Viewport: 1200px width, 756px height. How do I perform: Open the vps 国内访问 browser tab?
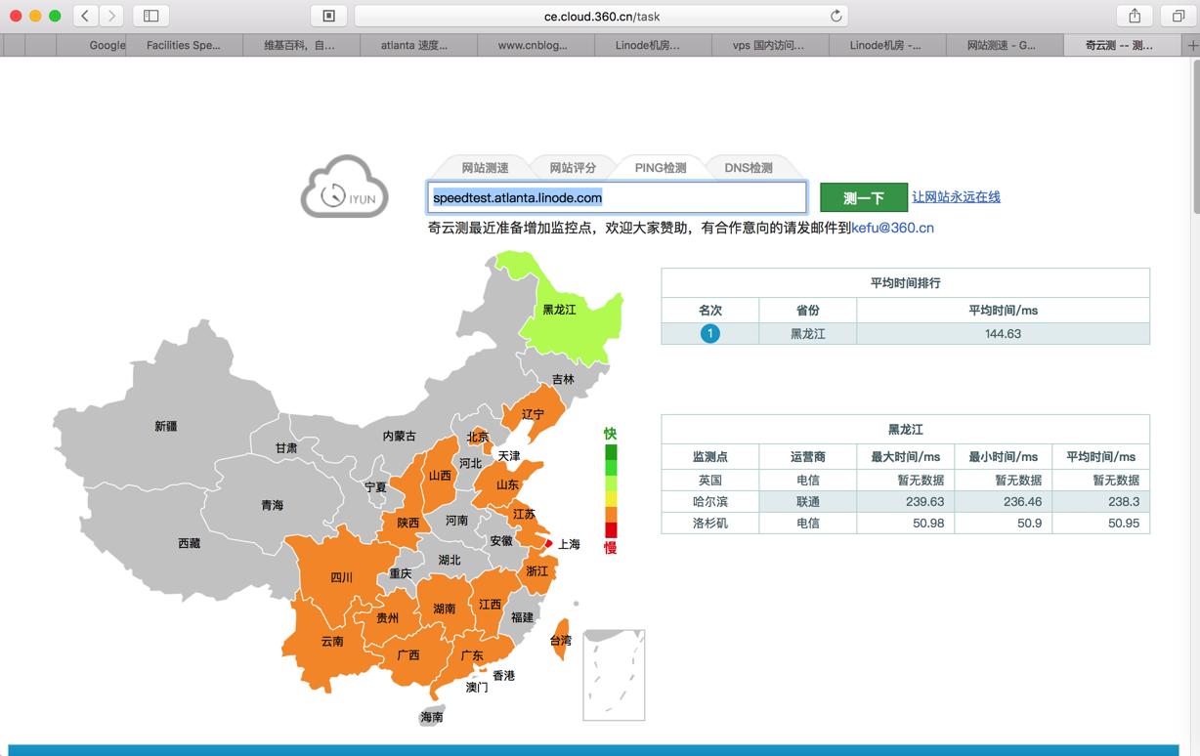coord(769,45)
